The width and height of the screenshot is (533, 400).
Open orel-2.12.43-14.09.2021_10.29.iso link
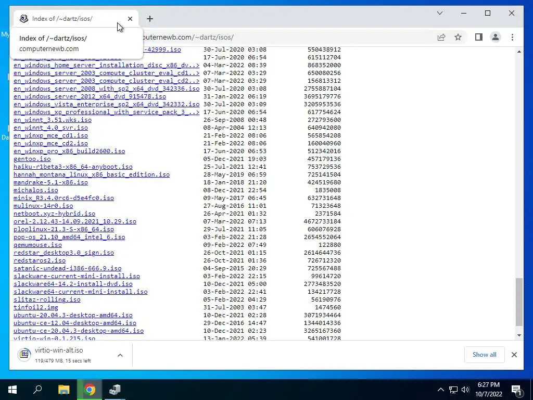(x=75, y=222)
